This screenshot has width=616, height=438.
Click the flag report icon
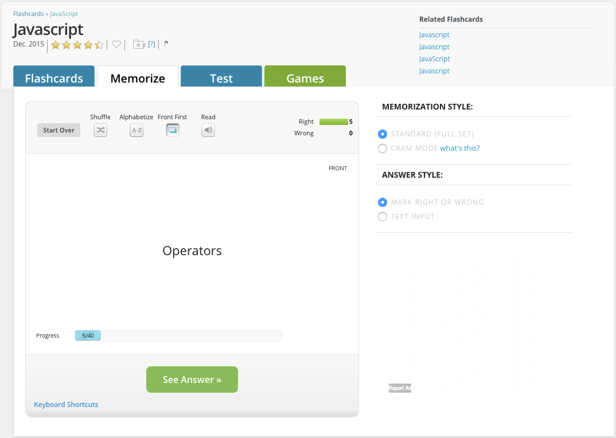166,44
